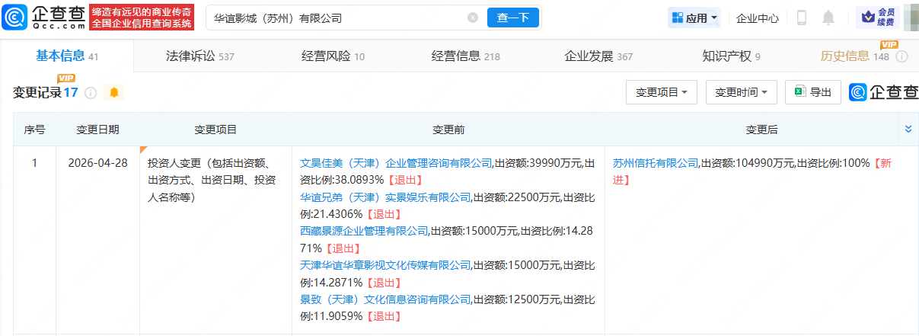Click the 变更日期 column header
The height and width of the screenshot is (336, 919).
pos(97,130)
